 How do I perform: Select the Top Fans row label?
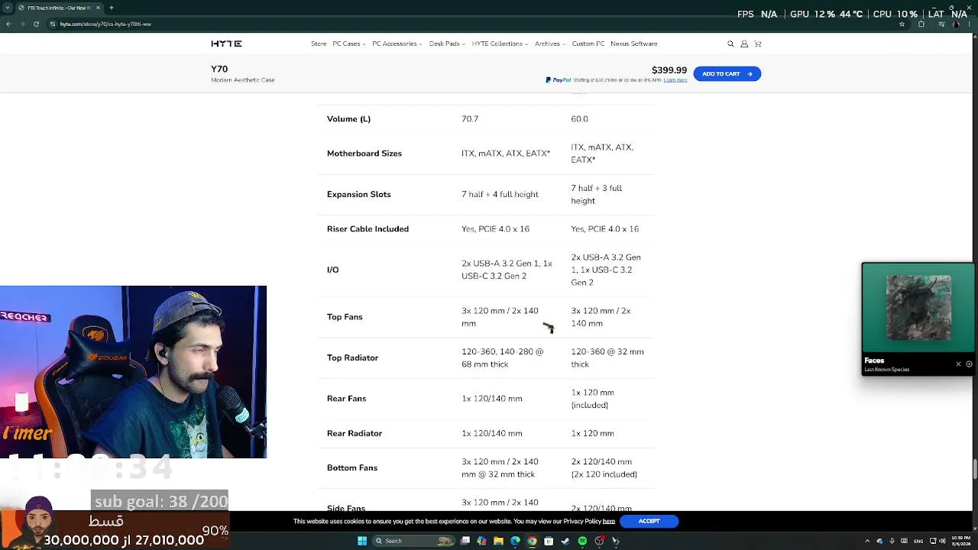tap(345, 317)
